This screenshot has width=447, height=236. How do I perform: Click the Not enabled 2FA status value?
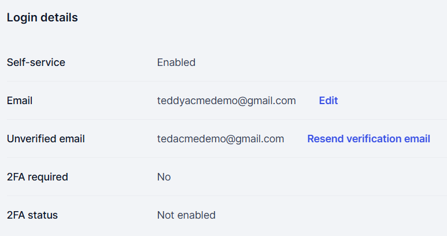pos(186,215)
